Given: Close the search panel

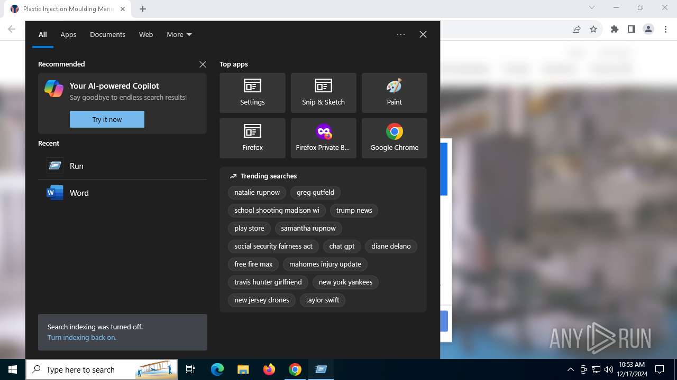Looking at the screenshot, I should 423,34.
